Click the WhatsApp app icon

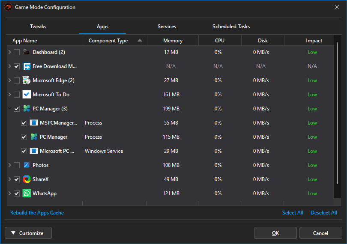(27, 193)
